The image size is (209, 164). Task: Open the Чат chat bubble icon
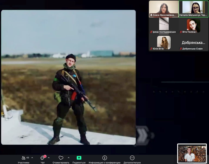43,158
